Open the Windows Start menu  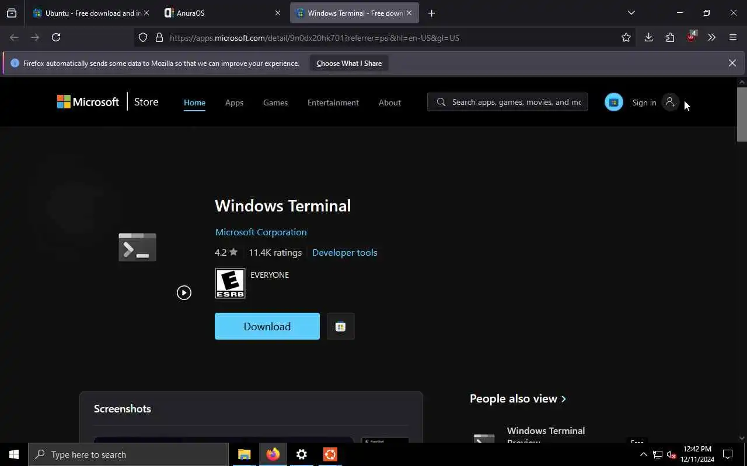pos(14,454)
